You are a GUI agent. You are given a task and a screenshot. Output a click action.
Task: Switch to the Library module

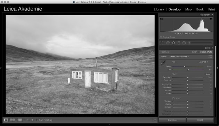159,9
